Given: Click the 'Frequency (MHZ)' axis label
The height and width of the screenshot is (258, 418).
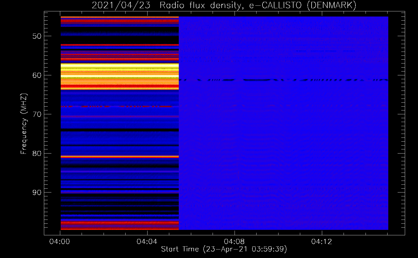Looking at the screenshot, I should pos(24,124).
